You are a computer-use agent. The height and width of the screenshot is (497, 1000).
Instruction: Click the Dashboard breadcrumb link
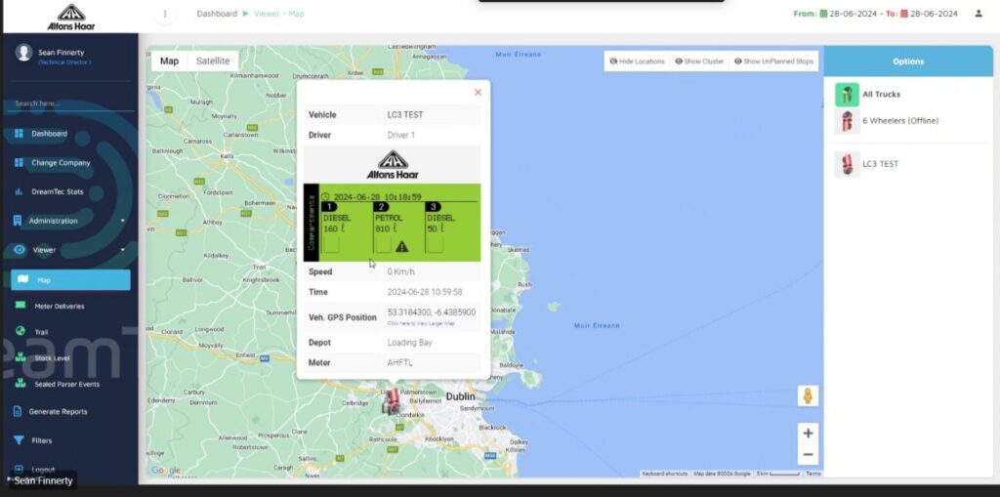tap(217, 14)
